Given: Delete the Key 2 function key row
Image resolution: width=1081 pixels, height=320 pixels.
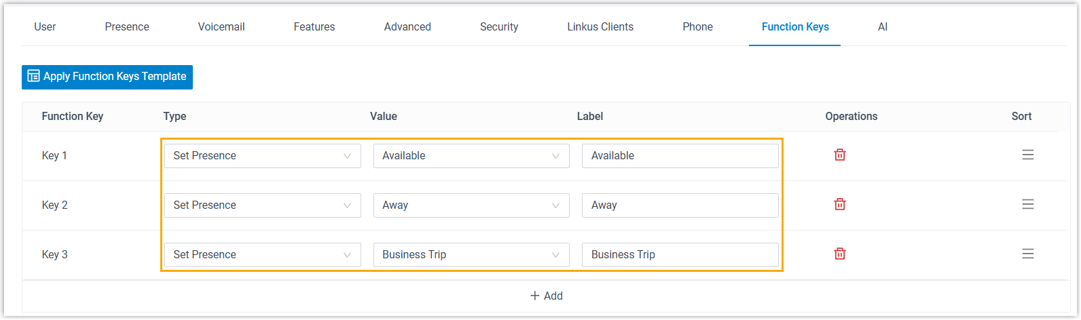Looking at the screenshot, I should [x=840, y=204].
